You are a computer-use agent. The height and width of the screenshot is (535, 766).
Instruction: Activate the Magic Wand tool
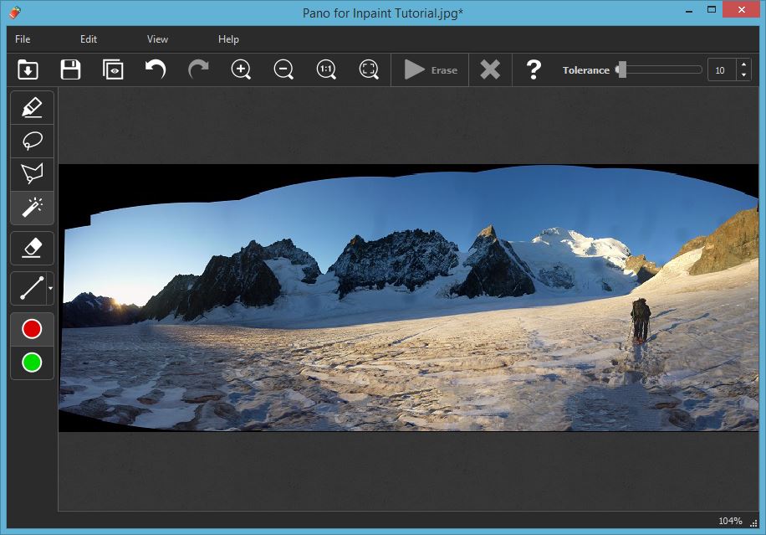tap(32, 208)
